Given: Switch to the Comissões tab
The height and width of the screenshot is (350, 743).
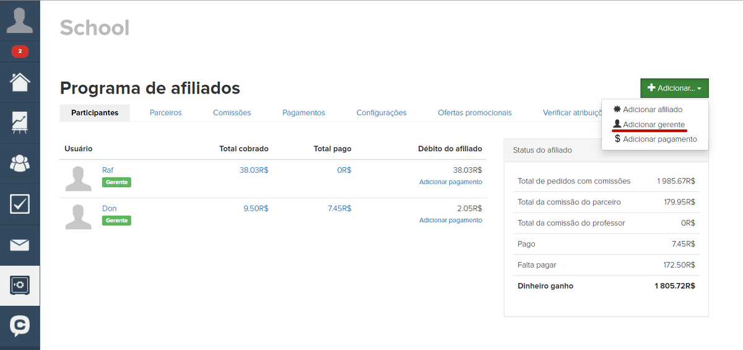Looking at the screenshot, I should tap(232, 113).
